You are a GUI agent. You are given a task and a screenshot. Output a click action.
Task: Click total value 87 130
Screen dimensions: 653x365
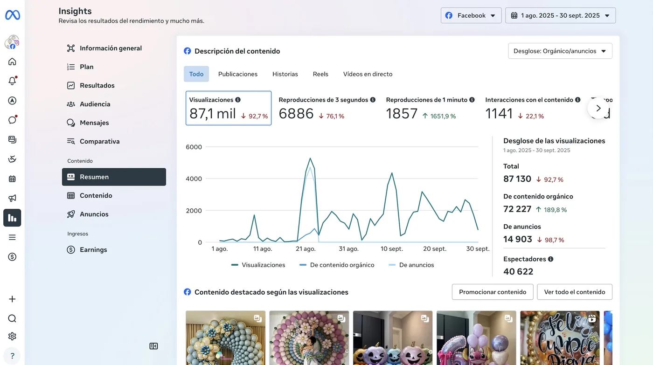coord(517,179)
